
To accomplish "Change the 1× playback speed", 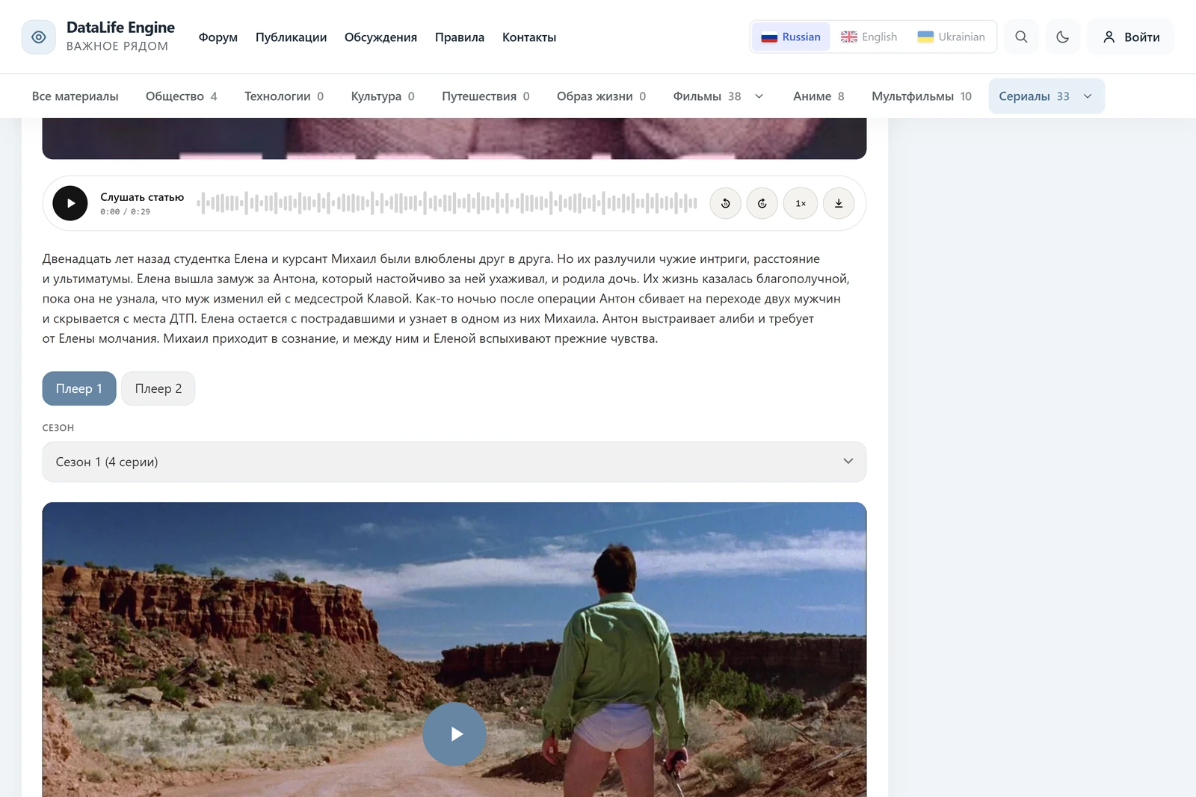I will pos(801,203).
